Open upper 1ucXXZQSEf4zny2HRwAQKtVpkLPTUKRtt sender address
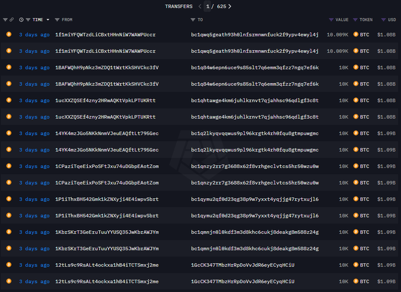Image resolution: width=401 pixels, height=292 pixels. pos(106,100)
